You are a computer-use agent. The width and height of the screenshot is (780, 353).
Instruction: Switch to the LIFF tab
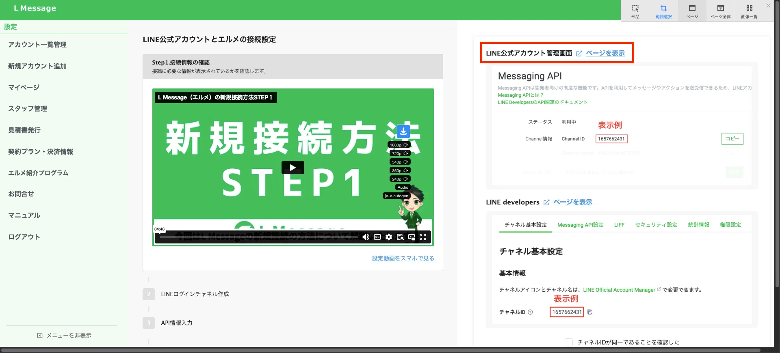(x=619, y=225)
